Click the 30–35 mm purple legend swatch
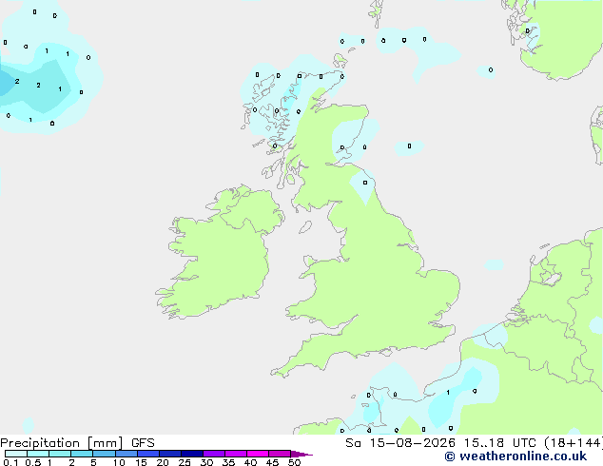Image resolution: width=603 pixels, height=466 pixels. [x=214, y=454]
